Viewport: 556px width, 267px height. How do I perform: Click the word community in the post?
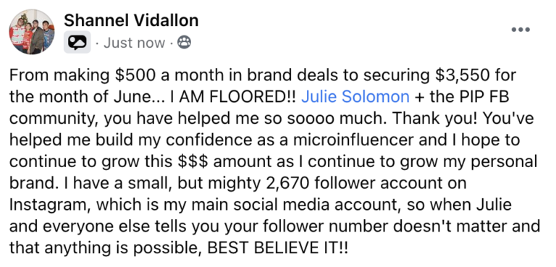coord(54,119)
